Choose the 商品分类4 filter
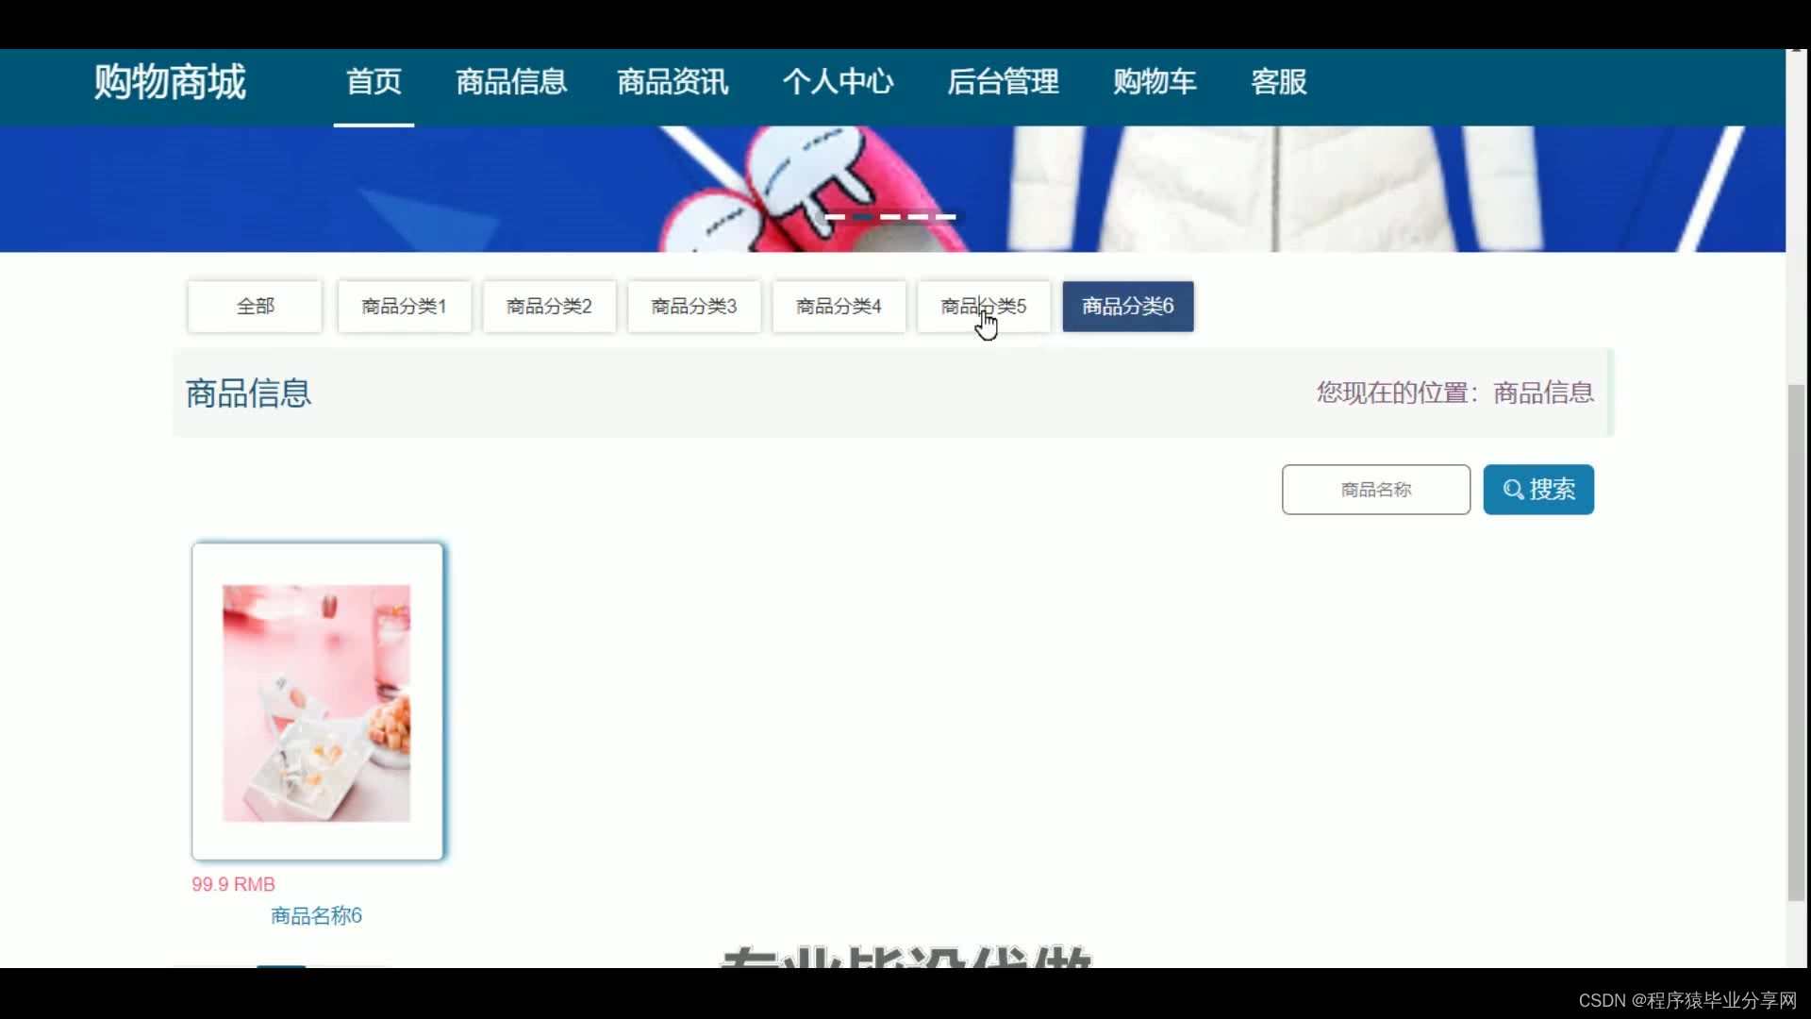This screenshot has width=1811, height=1019. (839, 307)
